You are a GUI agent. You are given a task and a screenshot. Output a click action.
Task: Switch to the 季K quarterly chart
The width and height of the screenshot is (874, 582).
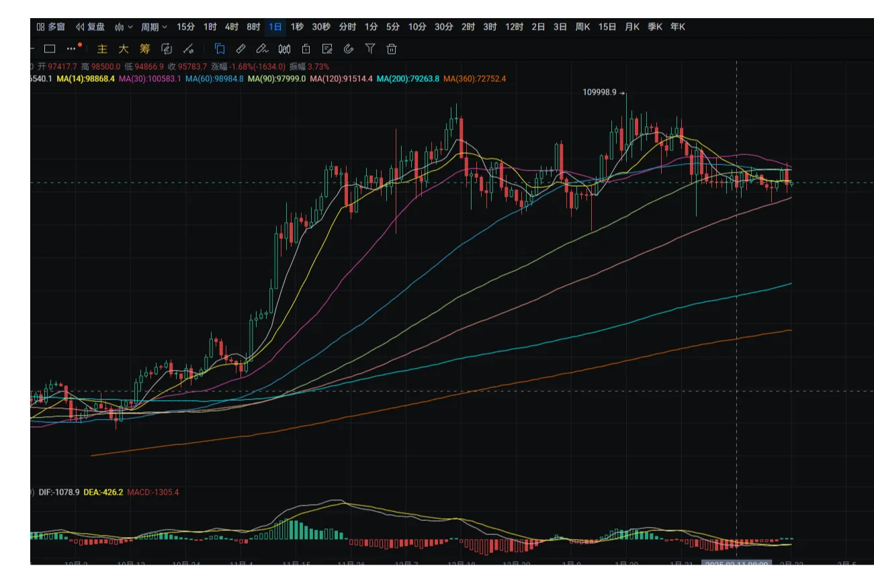pyautogui.click(x=654, y=27)
